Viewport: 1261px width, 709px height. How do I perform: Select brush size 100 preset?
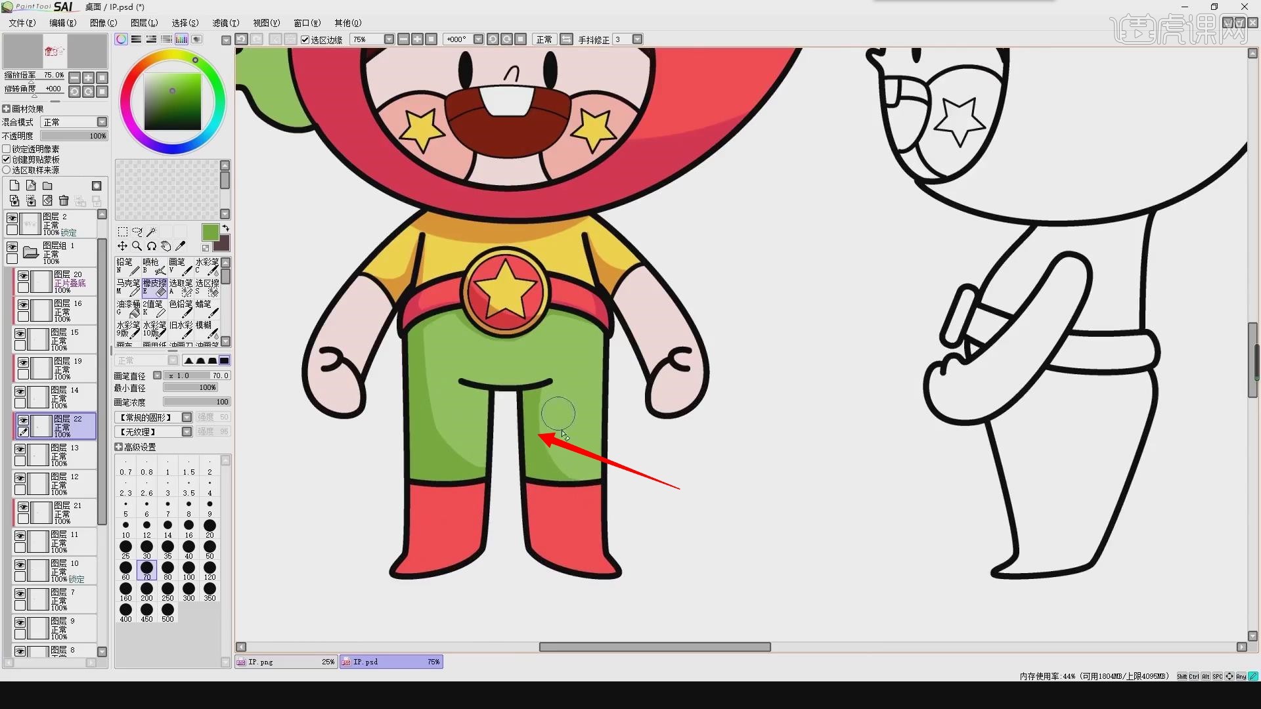click(x=188, y=570)
